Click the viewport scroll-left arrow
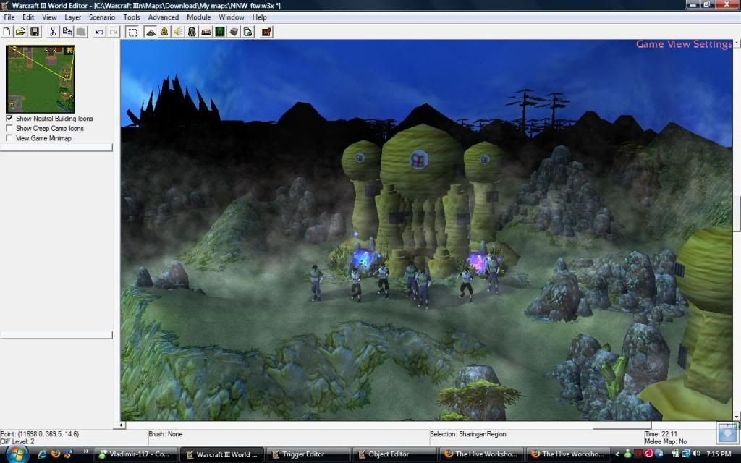The height and width of the screenshot is (463, 741). (121, 425)
